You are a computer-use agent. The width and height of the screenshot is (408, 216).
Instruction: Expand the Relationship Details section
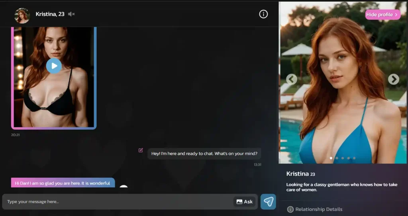tap(318, 209)
